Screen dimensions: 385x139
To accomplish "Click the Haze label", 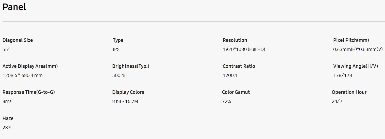I will click(8, 118).
